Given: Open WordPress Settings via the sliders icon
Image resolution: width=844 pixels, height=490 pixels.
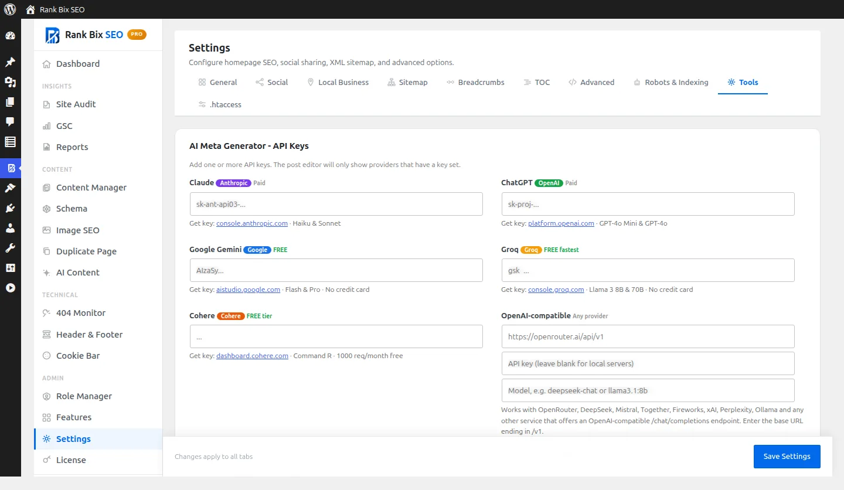Looking at the screenshot, I should tap(10, 268).
